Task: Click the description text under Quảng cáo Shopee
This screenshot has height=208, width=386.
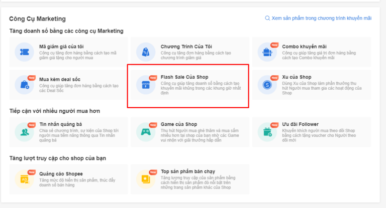Action: coord(77,182)
